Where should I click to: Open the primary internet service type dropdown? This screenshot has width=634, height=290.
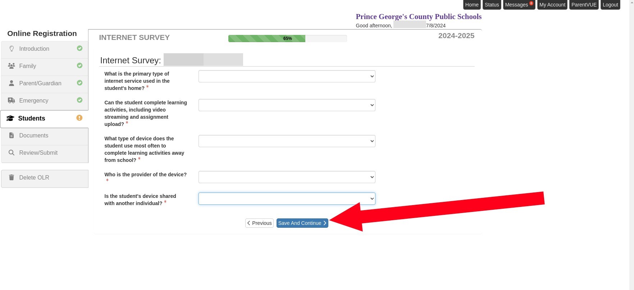point(287,76)
